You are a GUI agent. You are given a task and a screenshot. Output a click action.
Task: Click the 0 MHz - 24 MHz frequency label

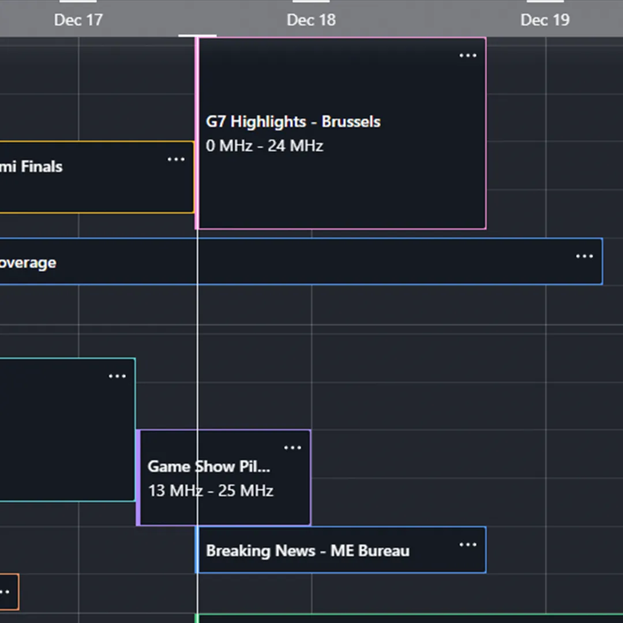(x=264, y=146)
